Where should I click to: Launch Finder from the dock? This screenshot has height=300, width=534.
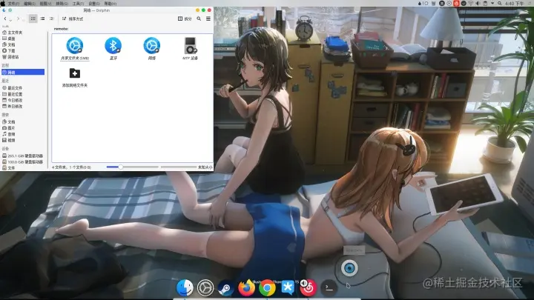tap(185, 287)
